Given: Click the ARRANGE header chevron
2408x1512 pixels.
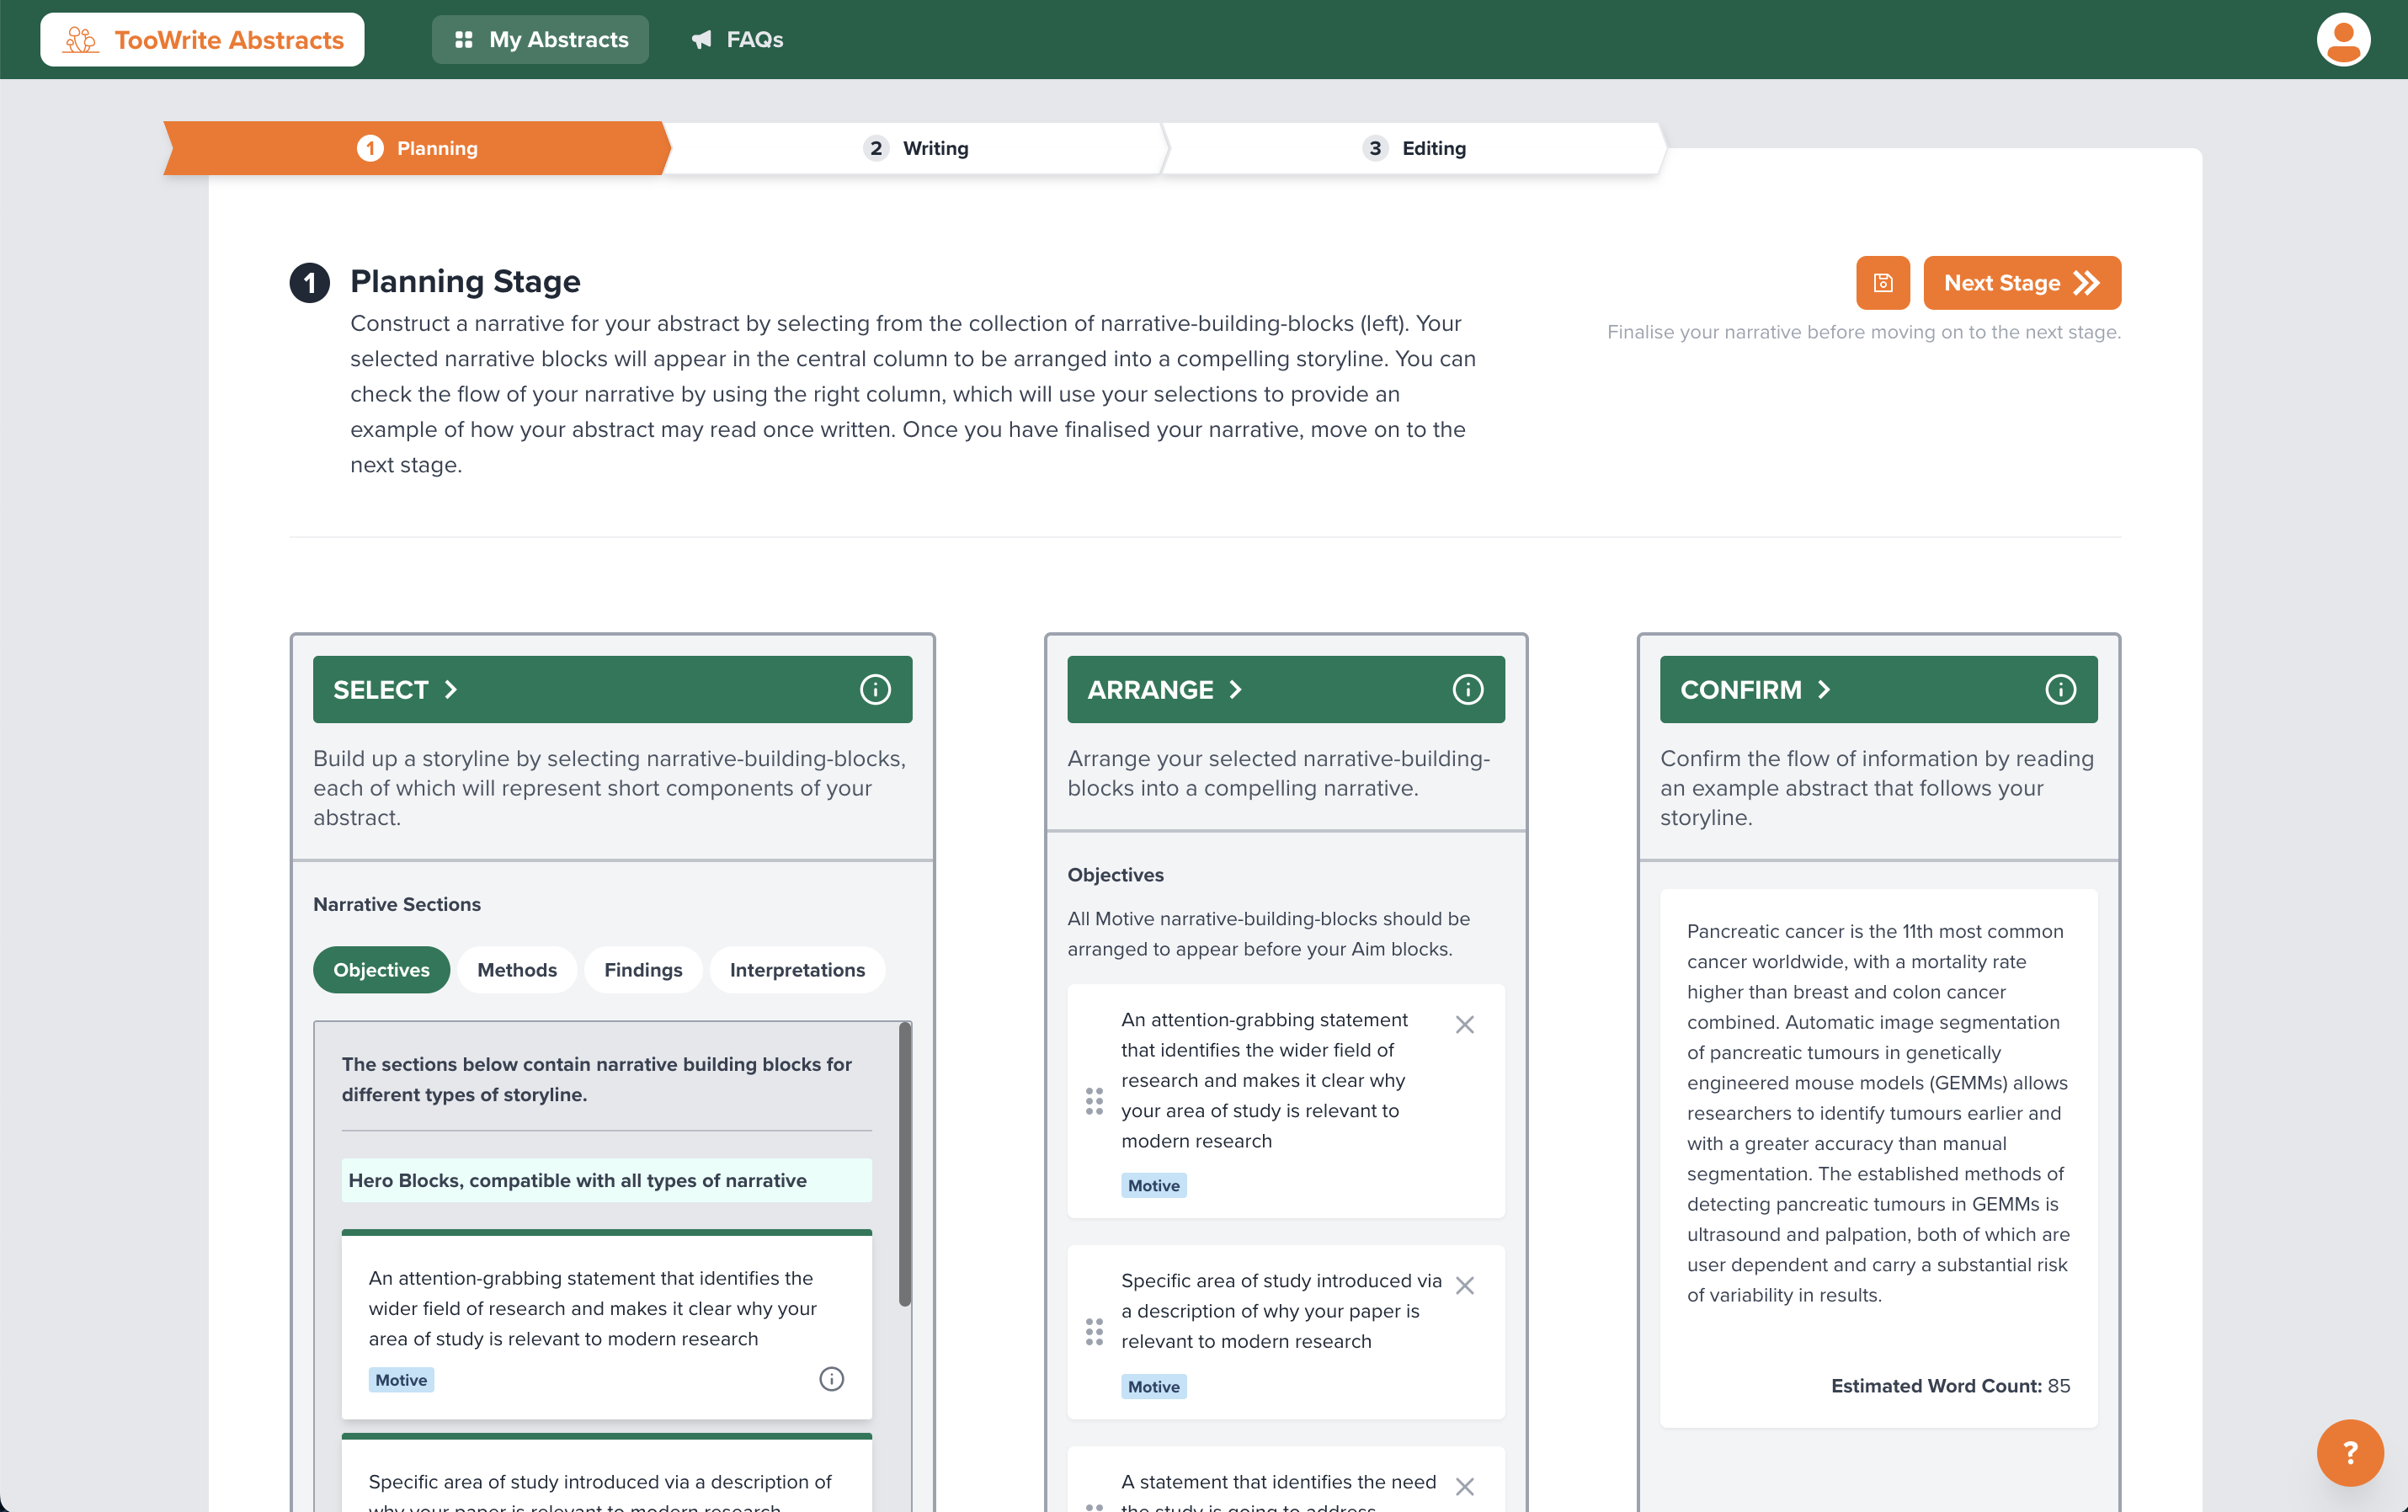Looking at the screenshot, I should pyautogui.click(x=1236, y=690).
